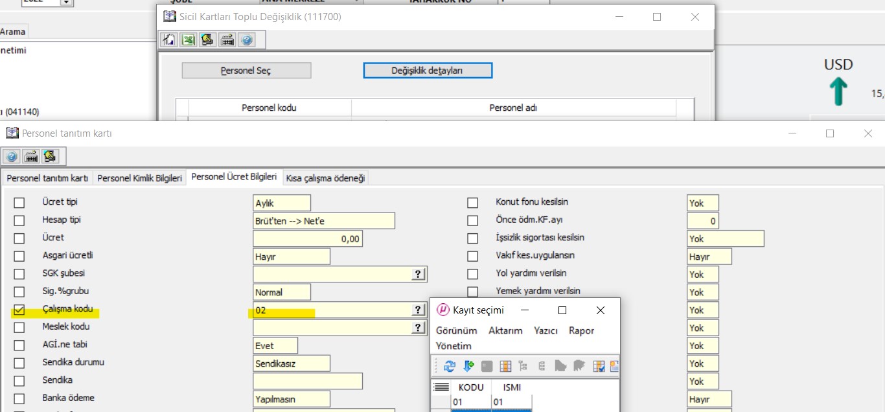Click the blue help icon in Personel tanıtım kartı toolbar
This screenshot has height=412, width=885.
pos(11,157)
